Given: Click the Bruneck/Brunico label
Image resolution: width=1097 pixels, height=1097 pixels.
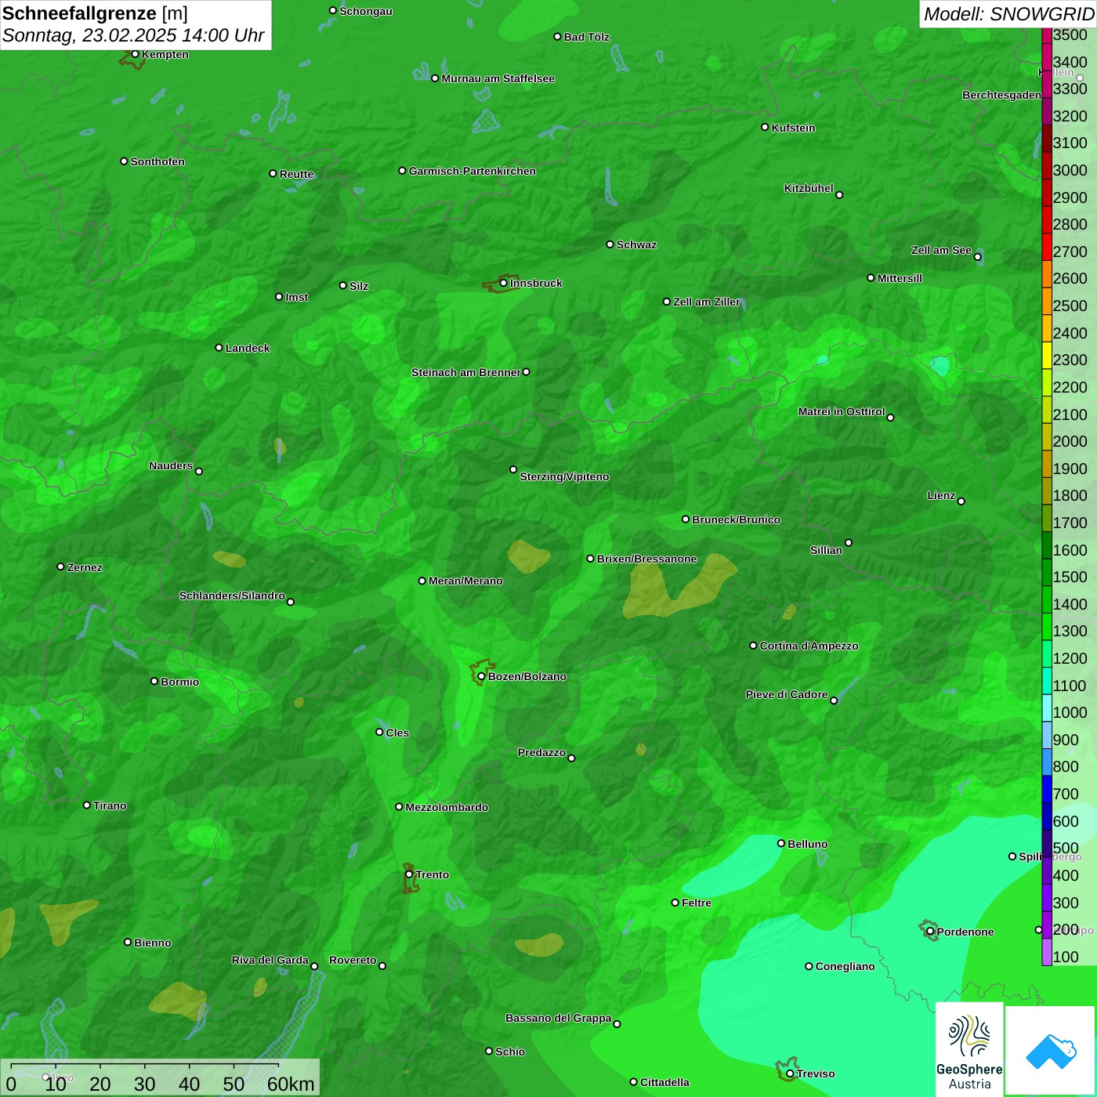Looking at the screenshot, I should [736, 520].
